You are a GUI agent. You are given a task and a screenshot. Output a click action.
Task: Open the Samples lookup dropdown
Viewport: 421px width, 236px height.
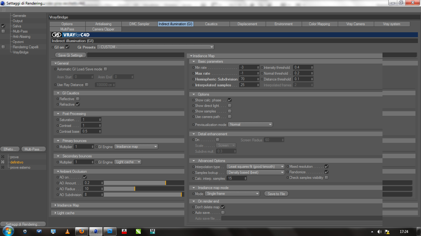(255, 172)
